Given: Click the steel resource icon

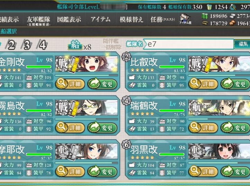Looking at the screenshot, I should 233,16.
